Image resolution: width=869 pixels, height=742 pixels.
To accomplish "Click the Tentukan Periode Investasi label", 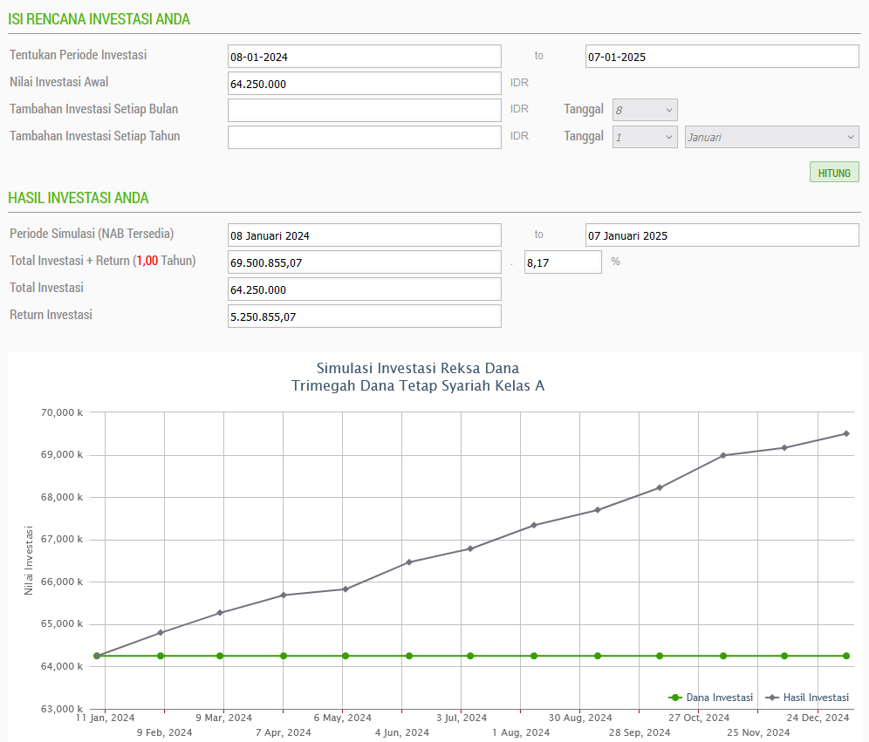I will click(x=79, y=55).
